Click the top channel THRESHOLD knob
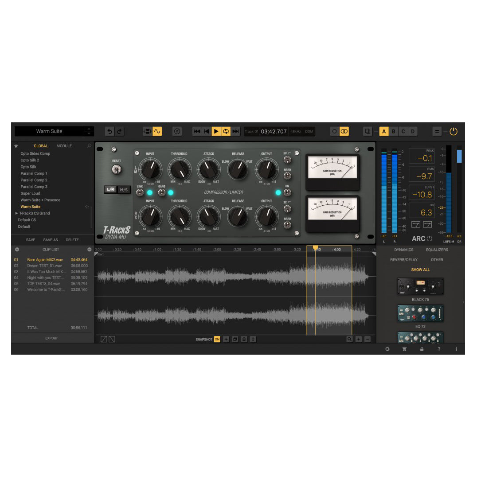This screenshot has width=477, height=477. (x=180, y=169)
